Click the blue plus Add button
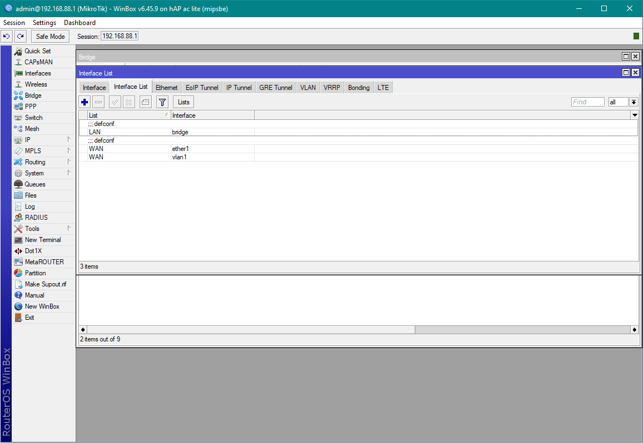Image resolution: width=643 pixels, height=443 pixels. pos(85,102)
